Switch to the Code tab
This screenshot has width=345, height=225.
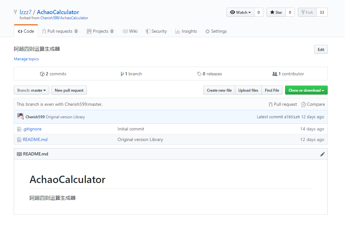(x=26, y=31)
